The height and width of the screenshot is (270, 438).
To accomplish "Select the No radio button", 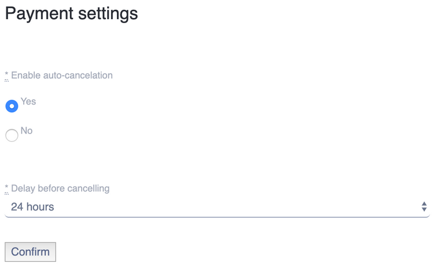I will [x=12, y=136].
